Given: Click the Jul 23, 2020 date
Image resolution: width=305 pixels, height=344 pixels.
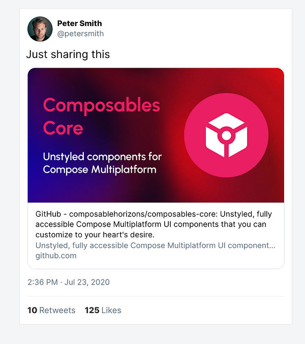Looking at the screenshot, I should [x=86, y=282].
